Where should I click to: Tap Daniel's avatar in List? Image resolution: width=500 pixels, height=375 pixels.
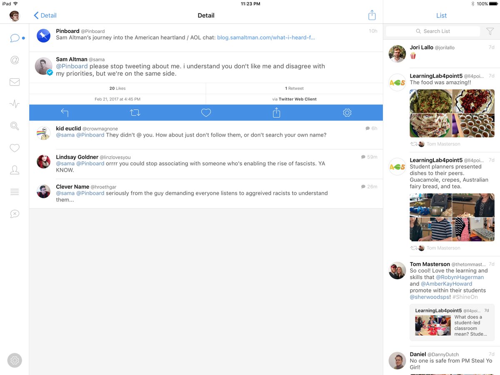pyautogui.click(x=397, y=361)
